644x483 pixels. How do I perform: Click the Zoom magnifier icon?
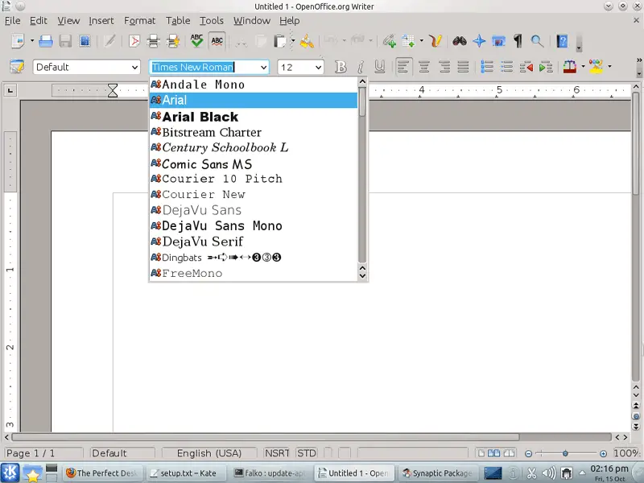point(537,41)
